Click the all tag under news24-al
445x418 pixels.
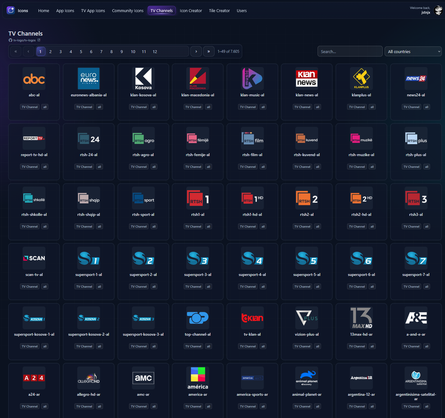(x=427, y=107)
